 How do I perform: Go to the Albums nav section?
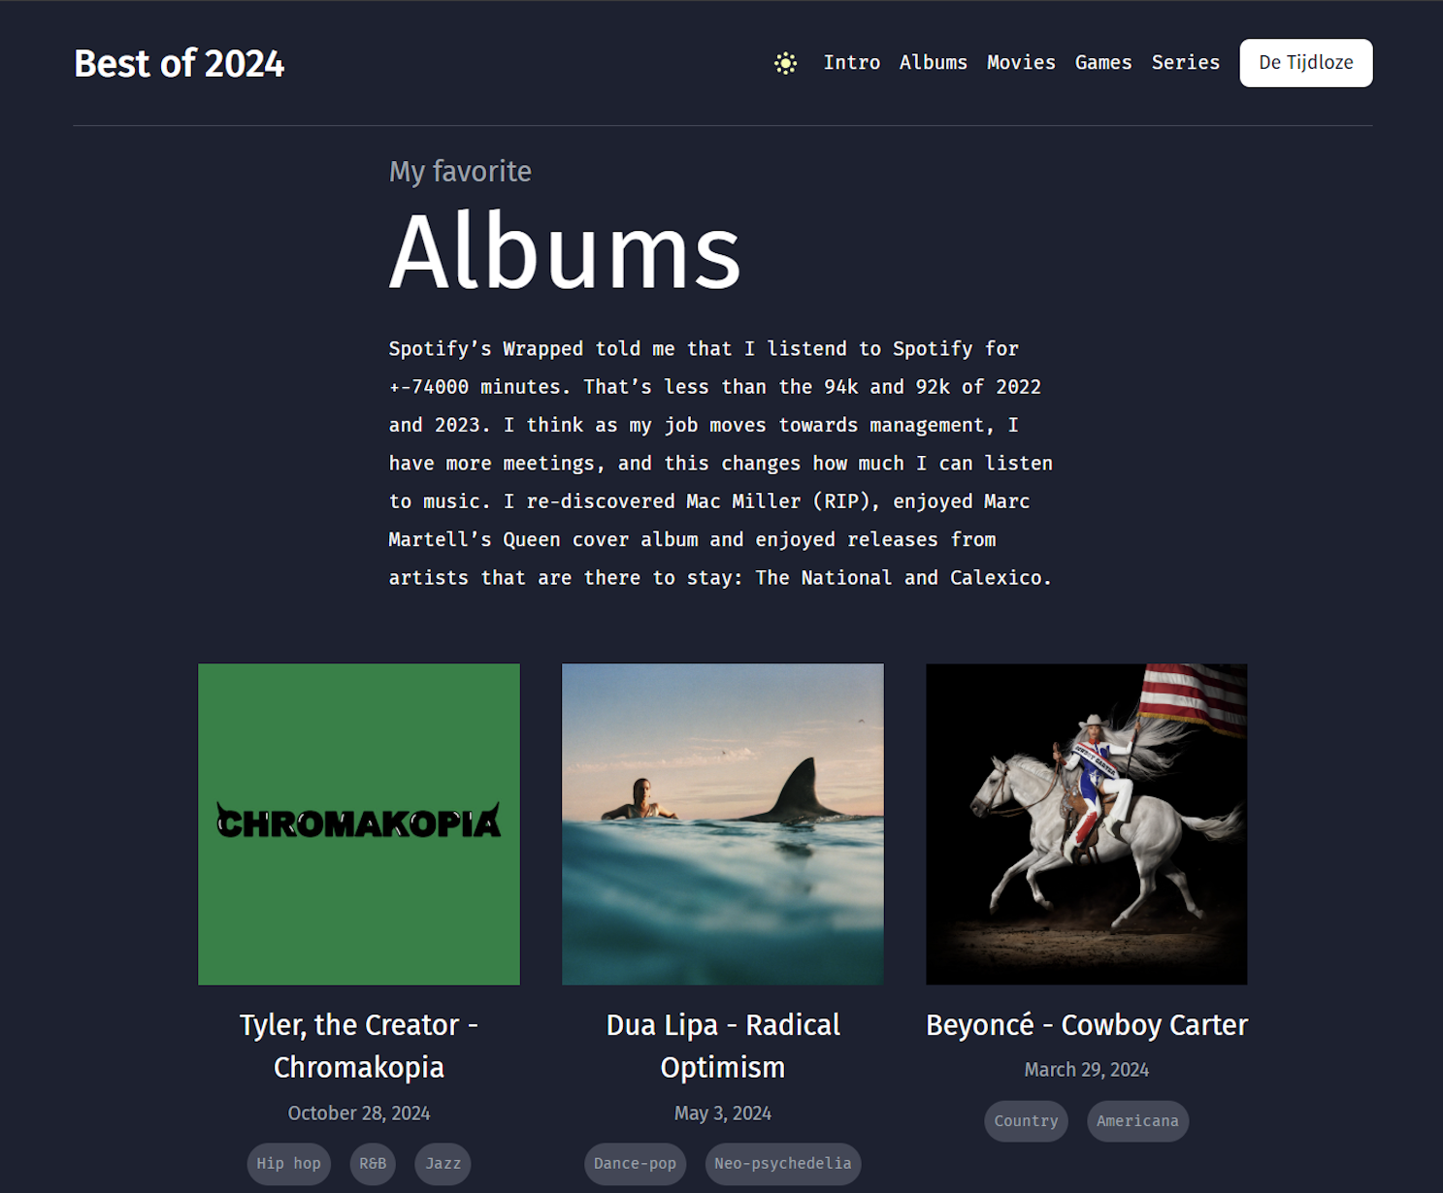pos(933,62)
